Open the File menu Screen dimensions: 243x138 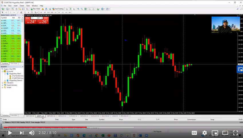click(x=5, y=6)
